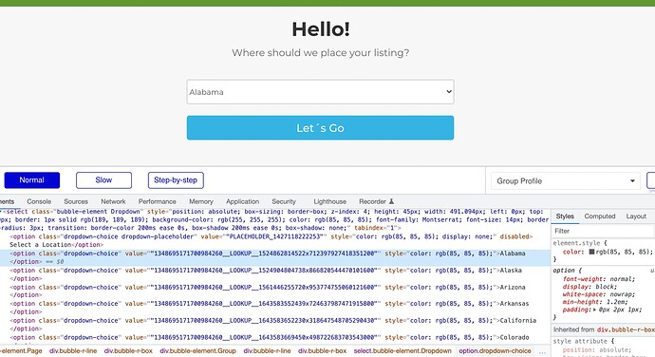Screen dimensions: 655x357
Task: Click select.bubble-element.Dropdown breadcrumb
Action: (x=402, y=351)
